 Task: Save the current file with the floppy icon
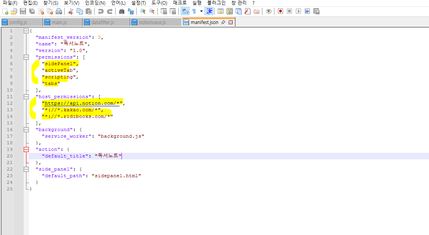pyautogui.click(x=23, y=12)
